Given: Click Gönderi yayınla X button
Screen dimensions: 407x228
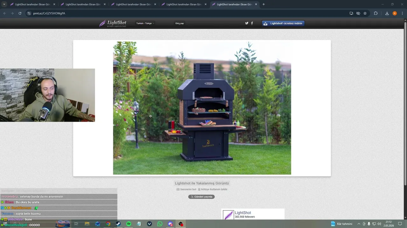Looking at the screenshot, I should [x=201, y=197].
